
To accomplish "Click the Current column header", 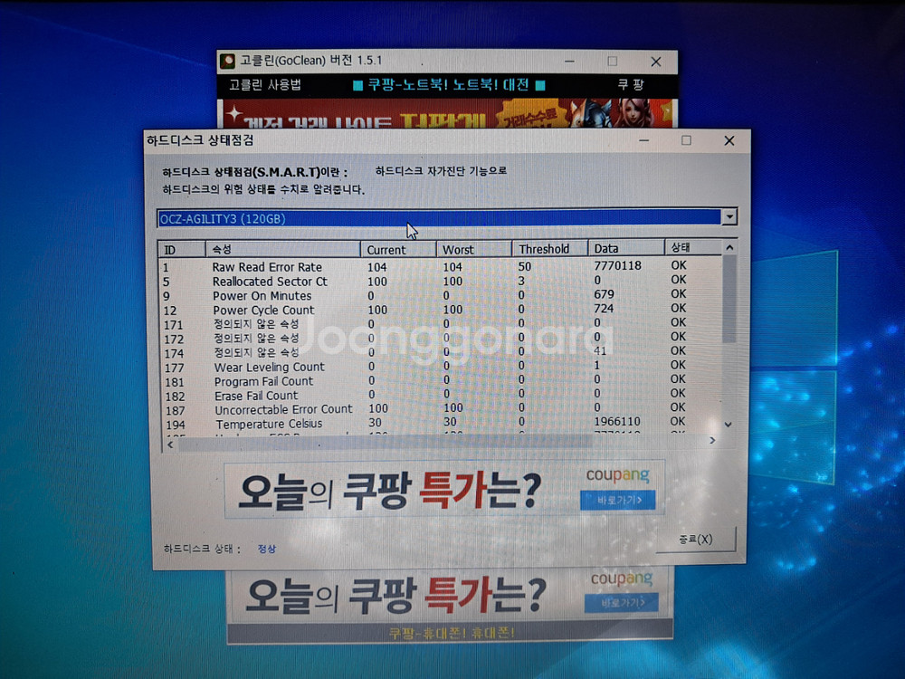I will point(398,250).
